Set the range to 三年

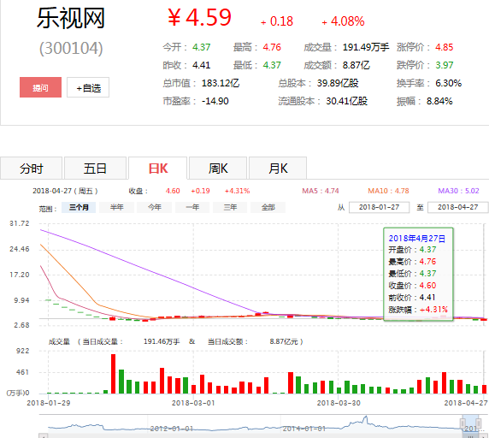[x=230, y=207]
